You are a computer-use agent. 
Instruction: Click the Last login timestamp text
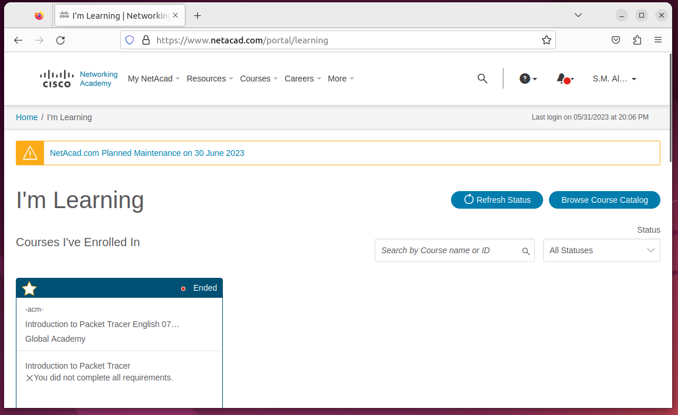pos(590,117)
